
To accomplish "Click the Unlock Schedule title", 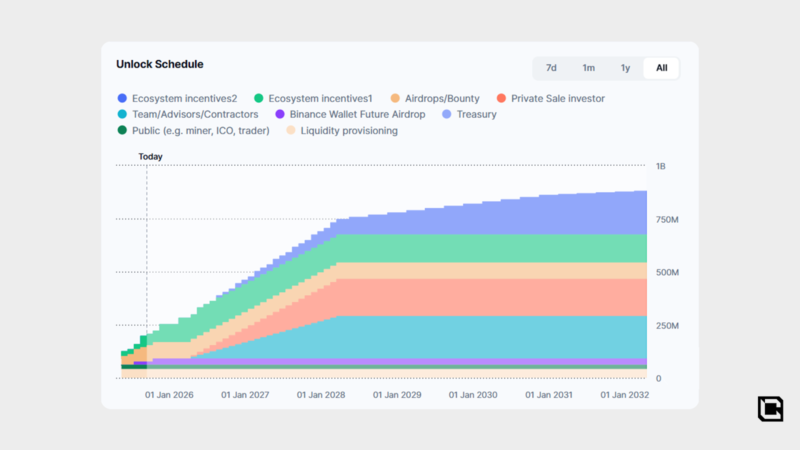I will click(160, 64).
